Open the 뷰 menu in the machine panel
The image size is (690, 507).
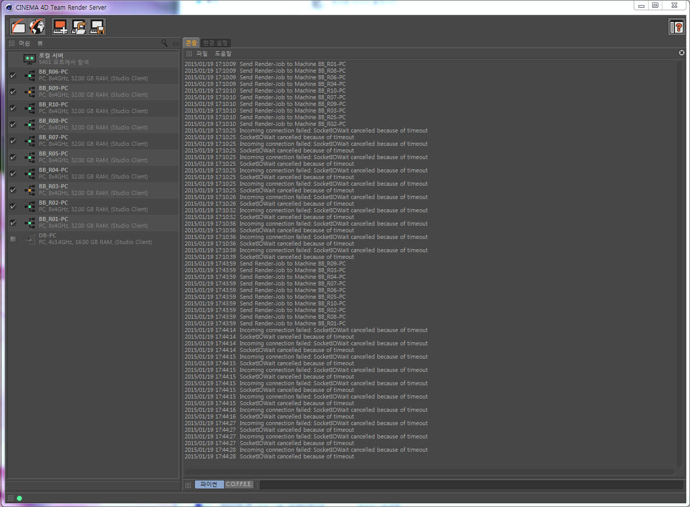click(x=40, y=43)
